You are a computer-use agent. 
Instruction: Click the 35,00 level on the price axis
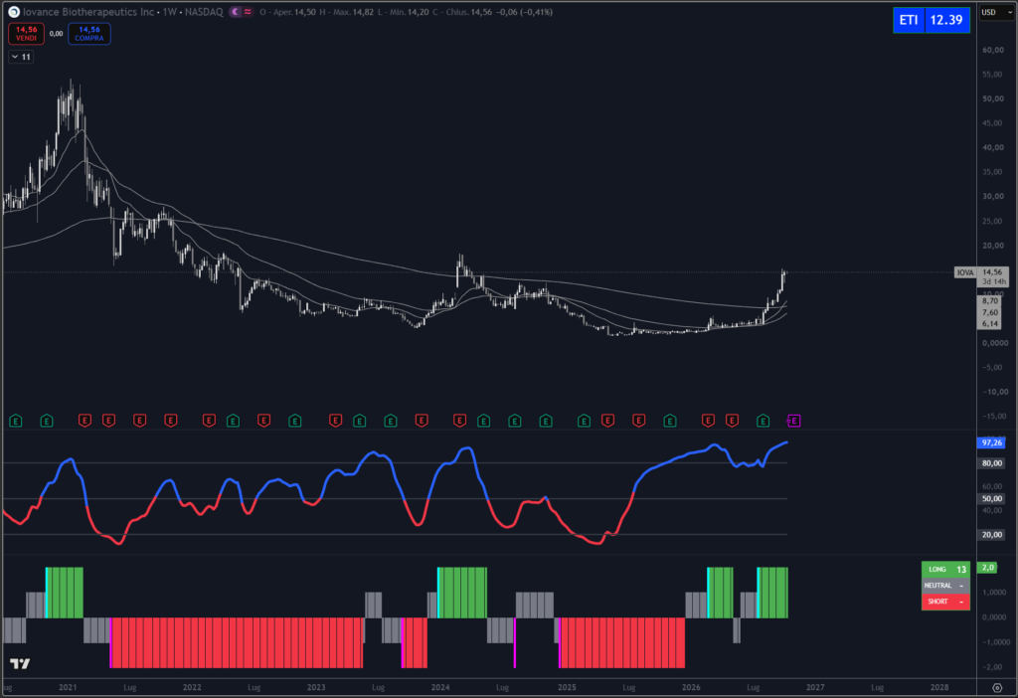[x=993, y=172]
